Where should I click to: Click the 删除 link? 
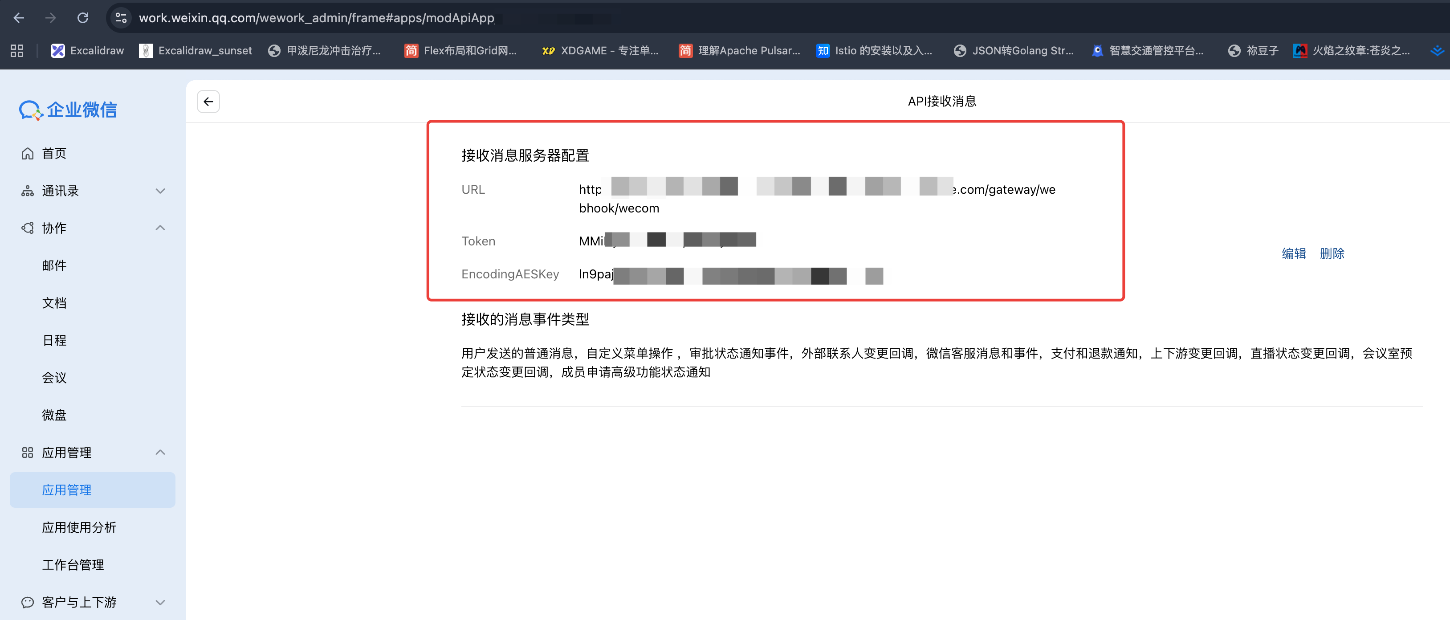click(1332, 253)
